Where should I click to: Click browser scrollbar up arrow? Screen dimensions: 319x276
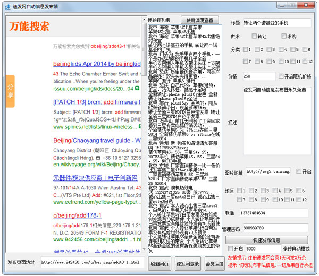[144, 20]
